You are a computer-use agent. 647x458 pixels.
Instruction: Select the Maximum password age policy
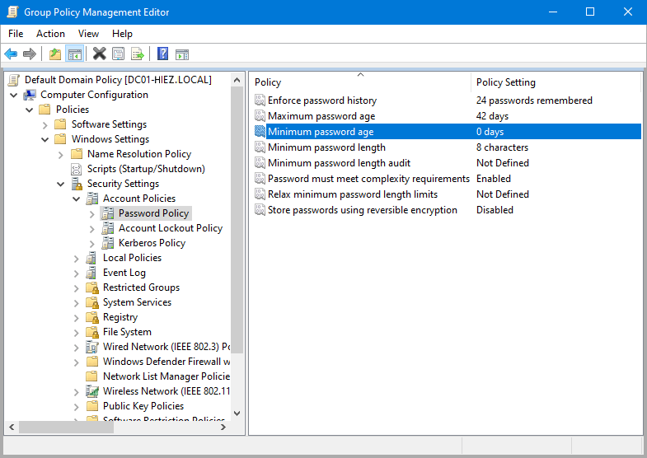pos(321,116)
